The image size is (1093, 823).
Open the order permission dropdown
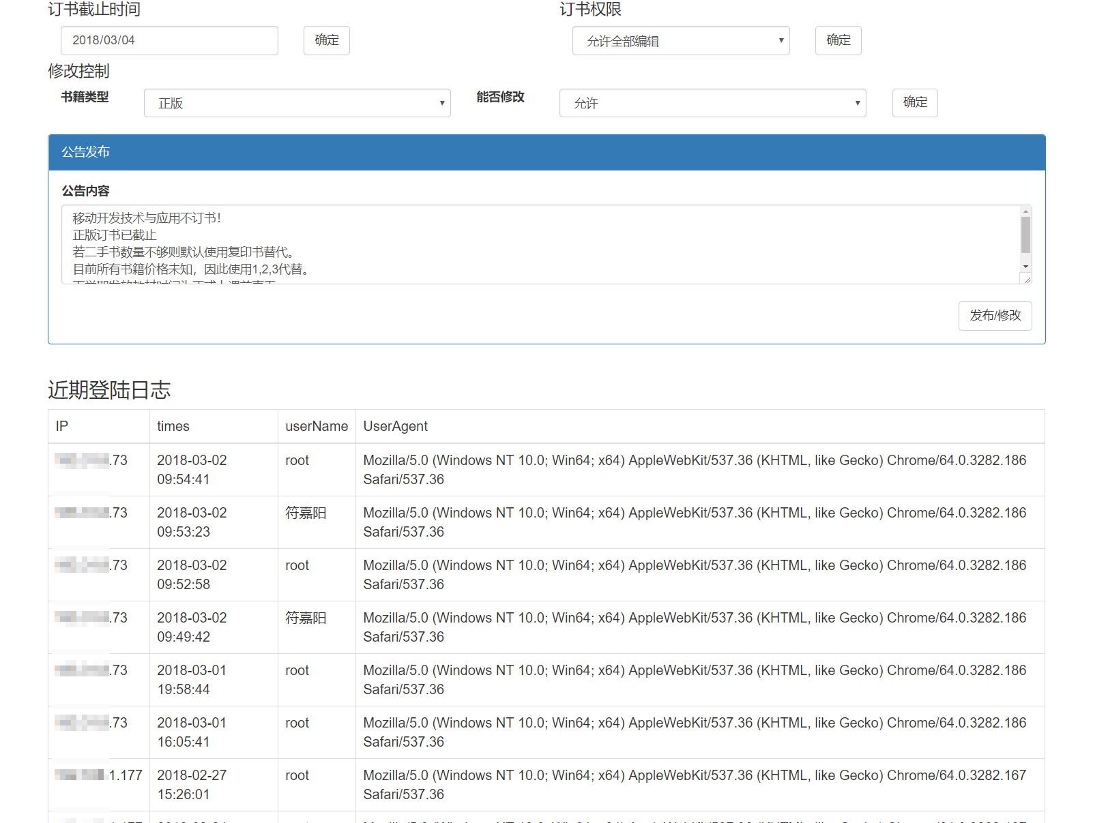[680, 41]
